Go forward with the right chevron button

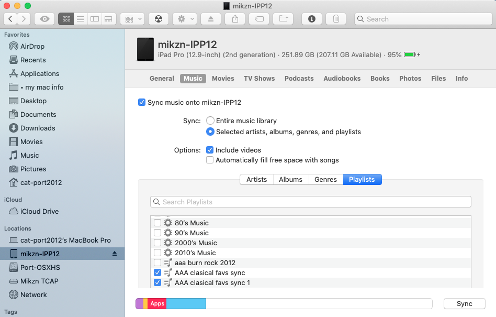pyautogui.click(x=24, y=19)
